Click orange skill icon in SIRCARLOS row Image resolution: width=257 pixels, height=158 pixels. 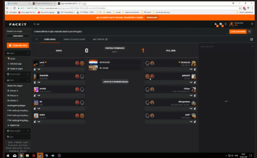click(152, 63)
